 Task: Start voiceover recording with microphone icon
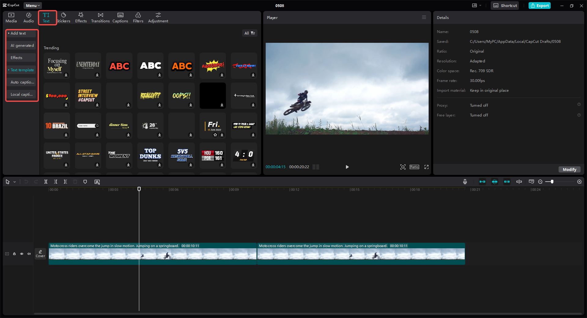click(x=465, y=182)
